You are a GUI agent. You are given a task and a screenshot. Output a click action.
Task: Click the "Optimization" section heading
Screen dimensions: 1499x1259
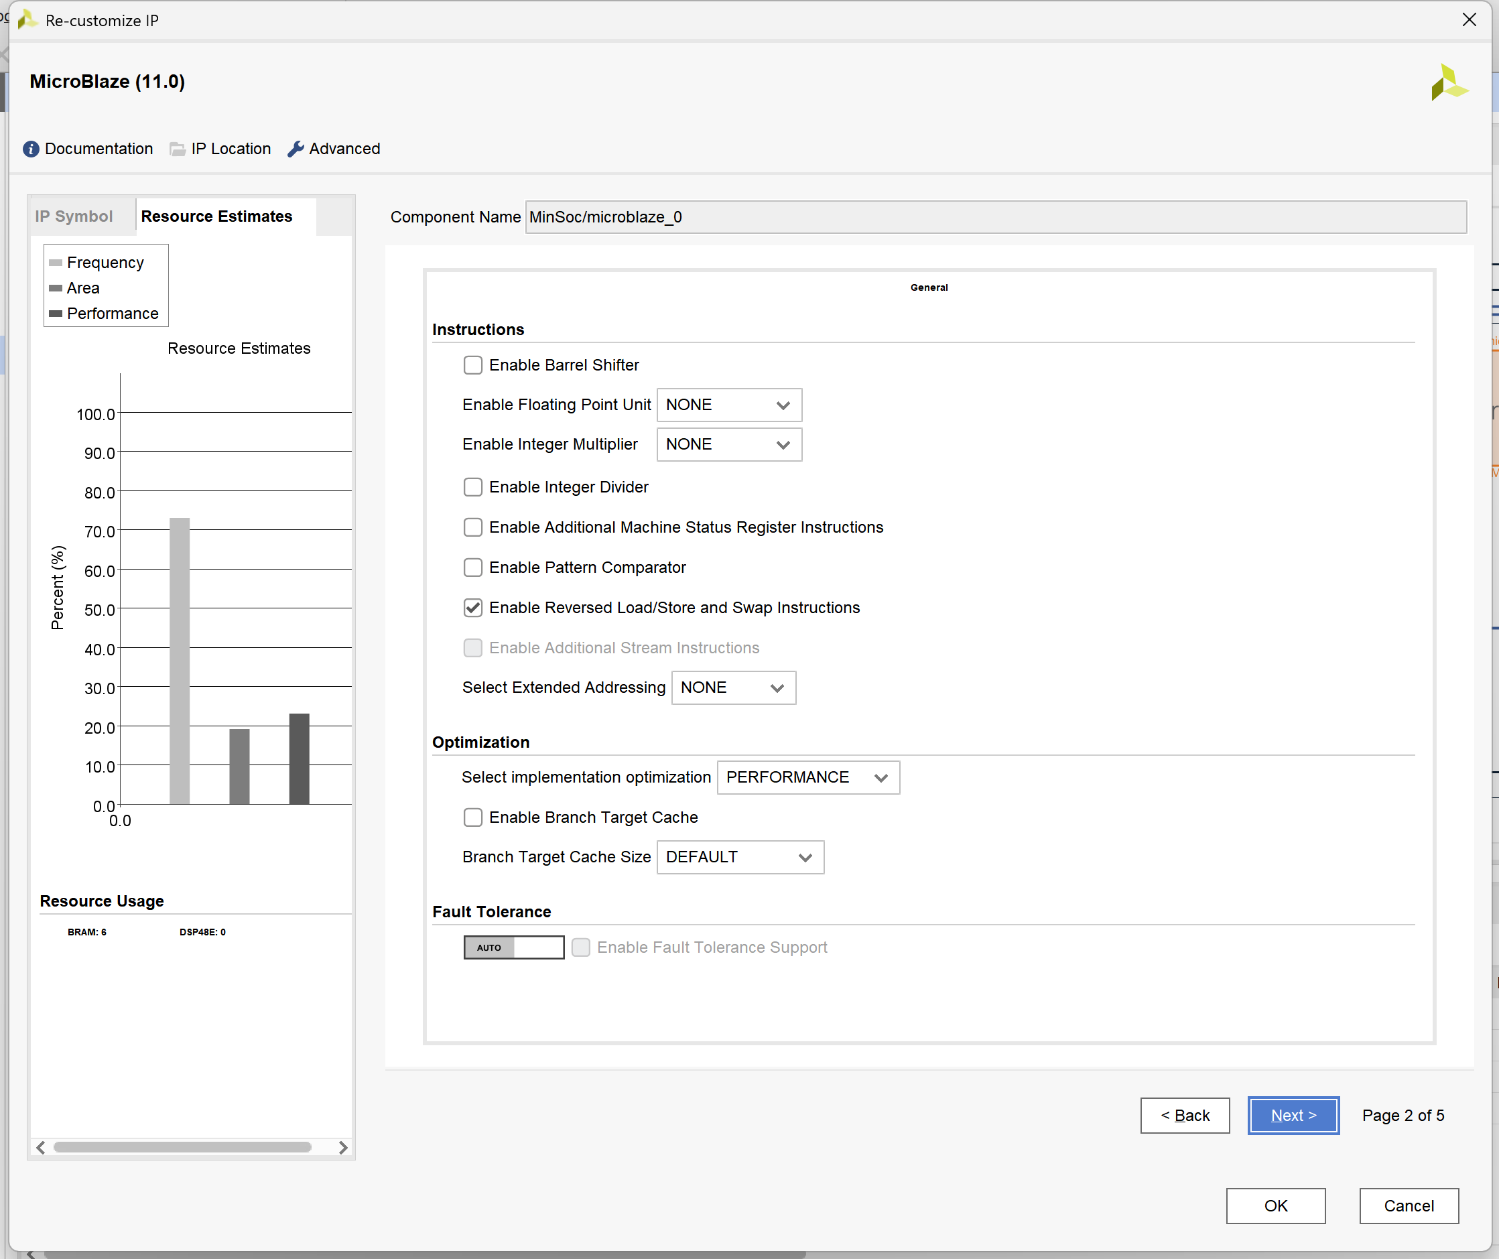point(481,742)
